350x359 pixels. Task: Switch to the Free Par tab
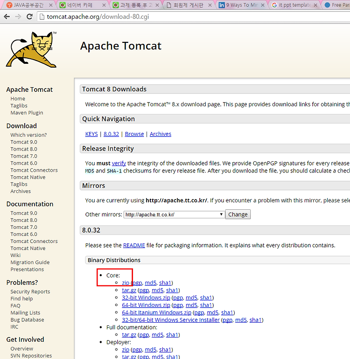[x=337, y=5]
